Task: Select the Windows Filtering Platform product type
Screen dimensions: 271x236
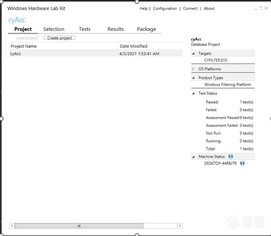Action: (227, 85)
